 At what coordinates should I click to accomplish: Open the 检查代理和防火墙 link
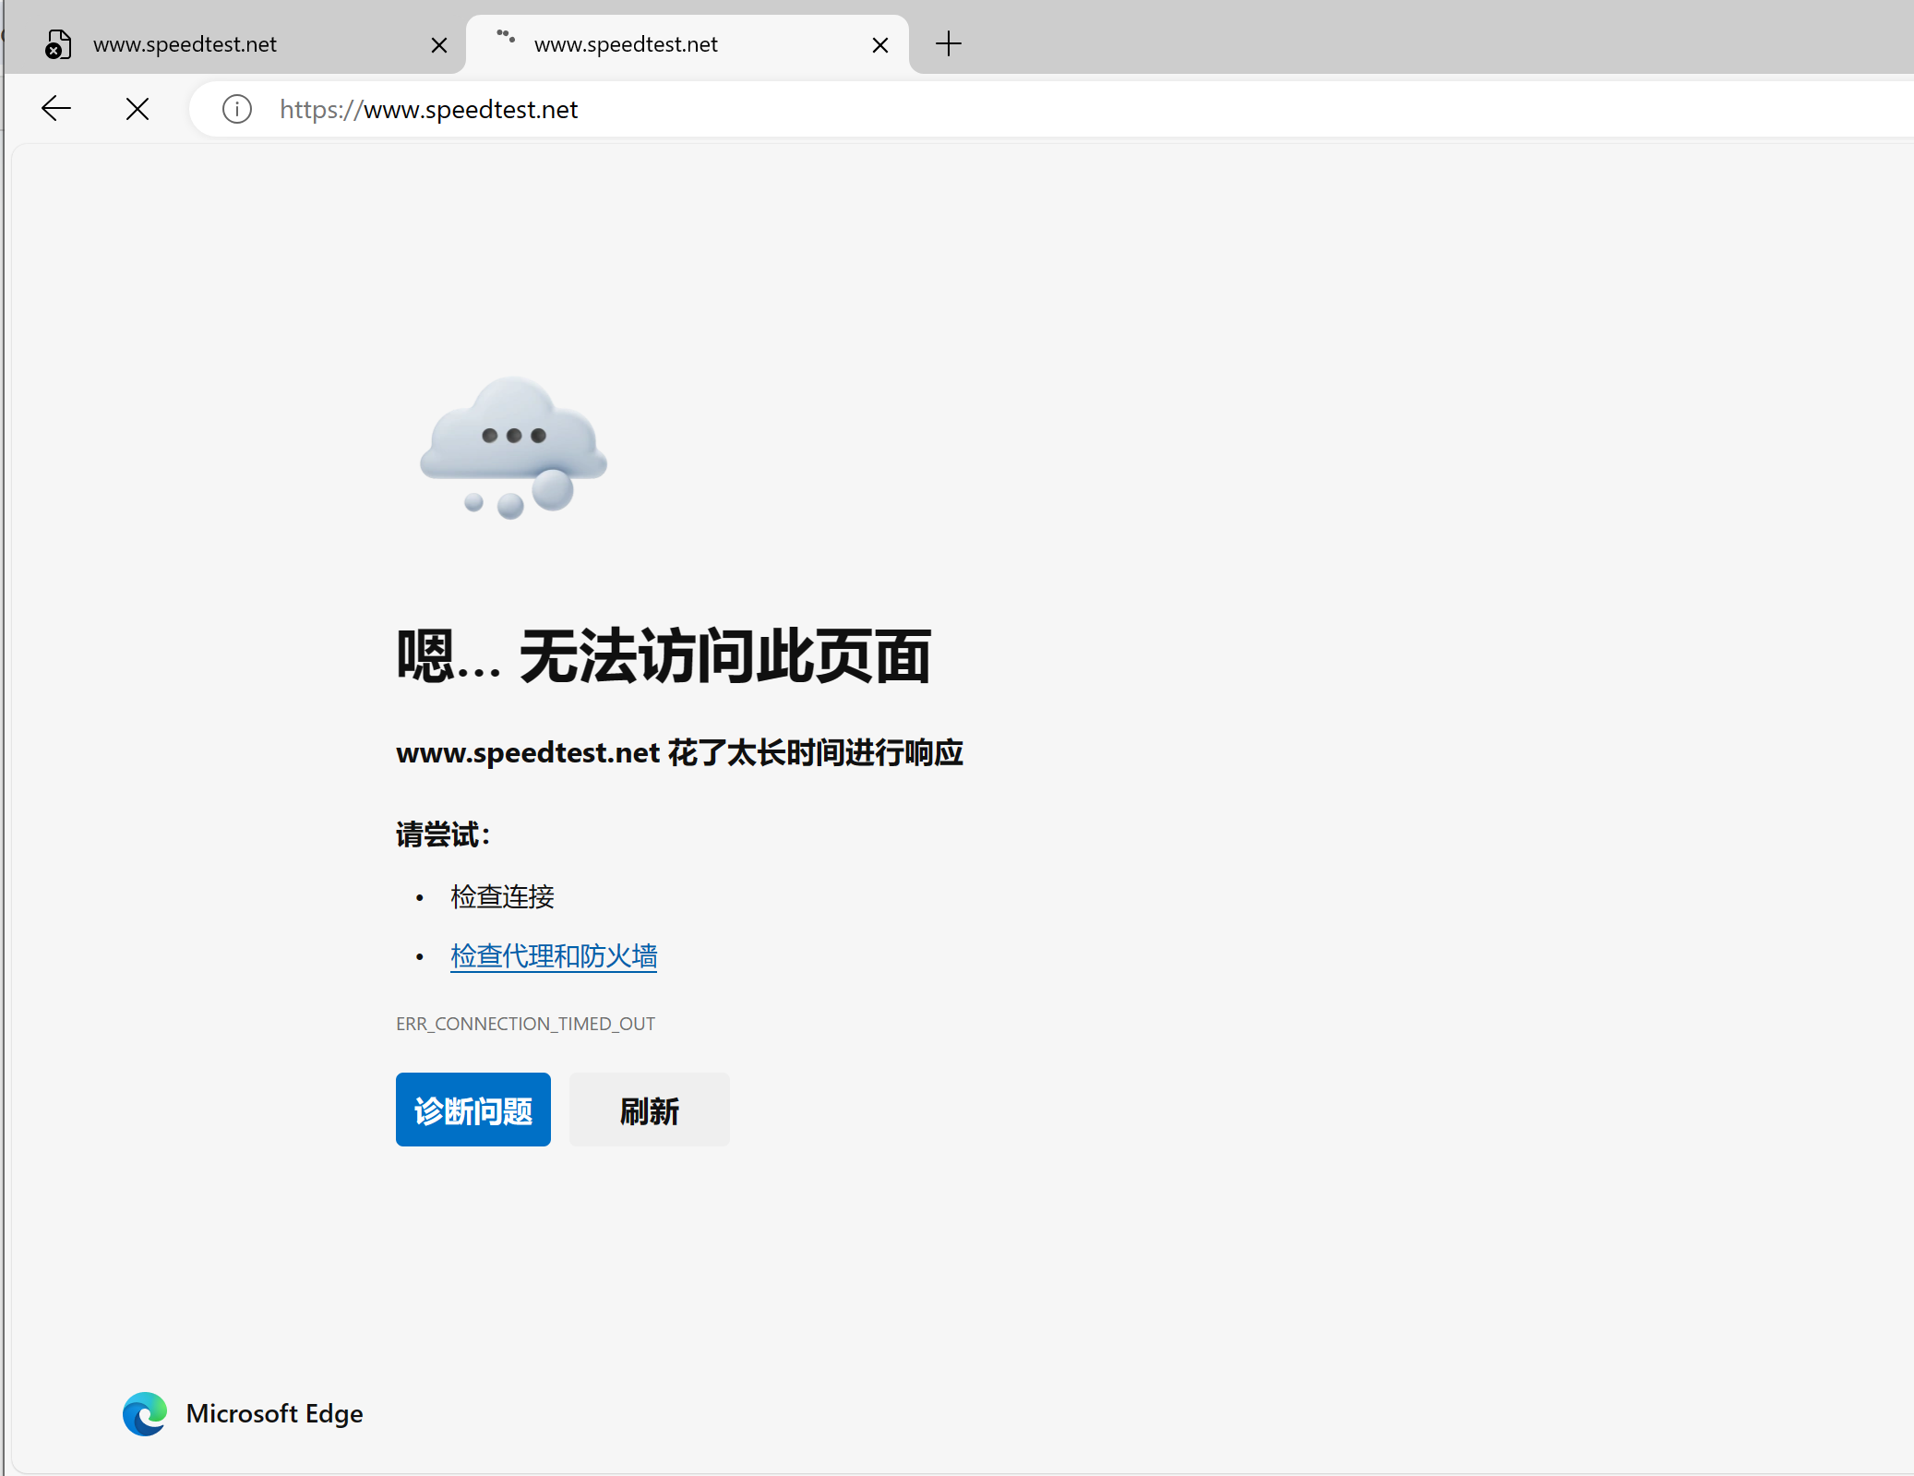pyautogui.click(x=554, y=956)
